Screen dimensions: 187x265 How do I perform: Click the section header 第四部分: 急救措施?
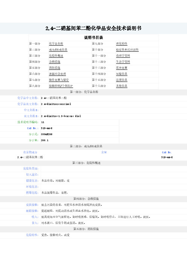(86, 199)
